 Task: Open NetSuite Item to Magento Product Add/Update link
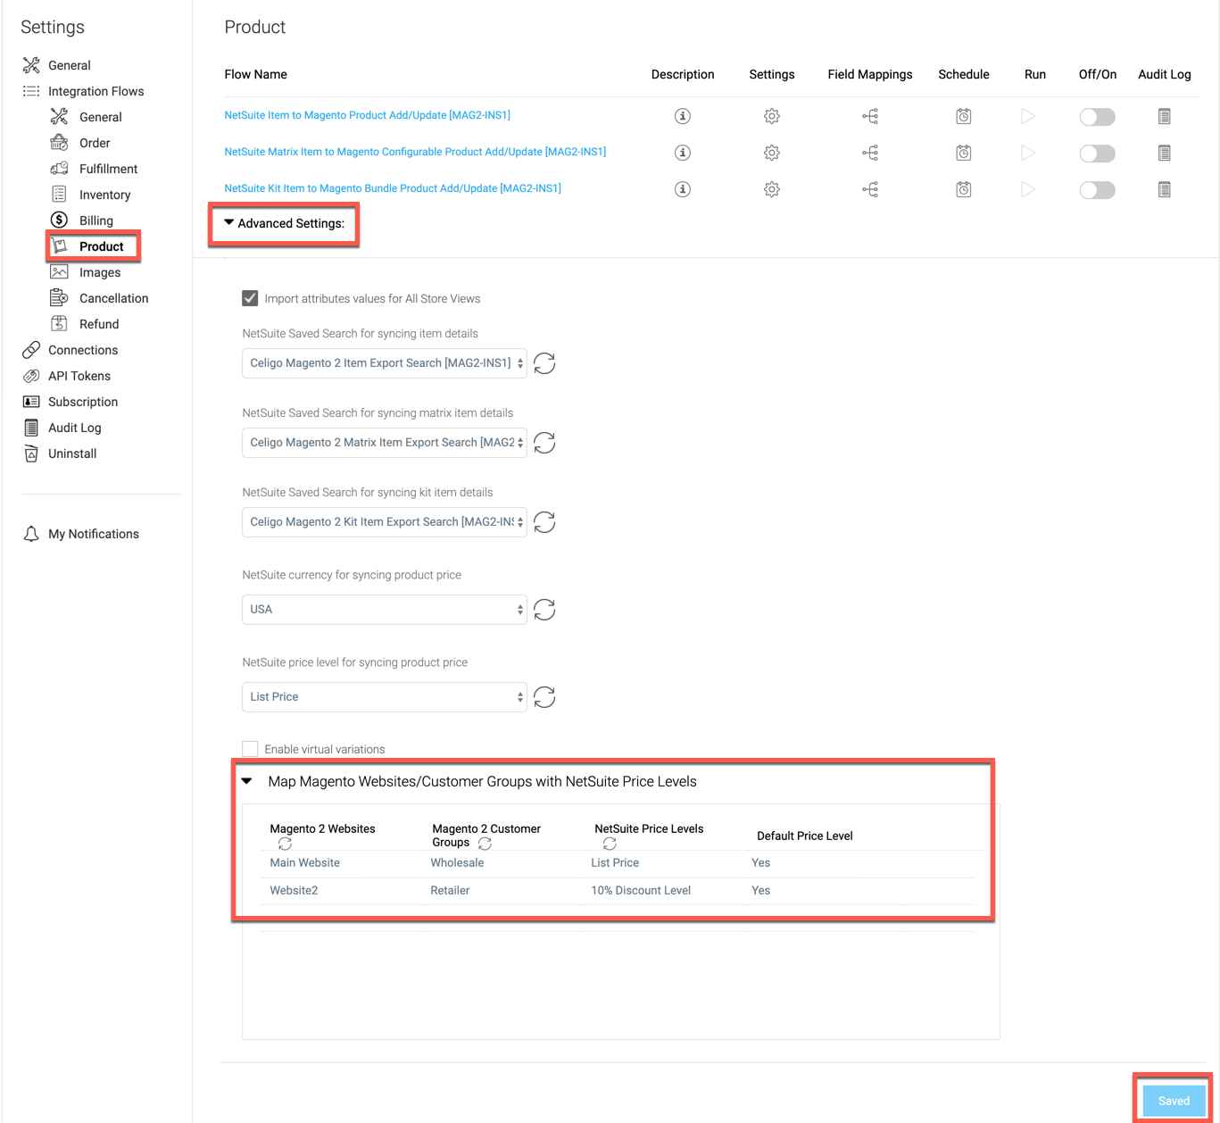point(367,115)
